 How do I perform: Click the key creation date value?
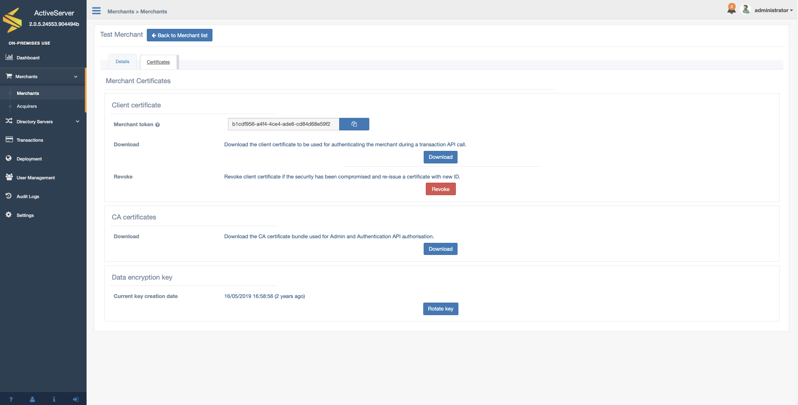264,296
